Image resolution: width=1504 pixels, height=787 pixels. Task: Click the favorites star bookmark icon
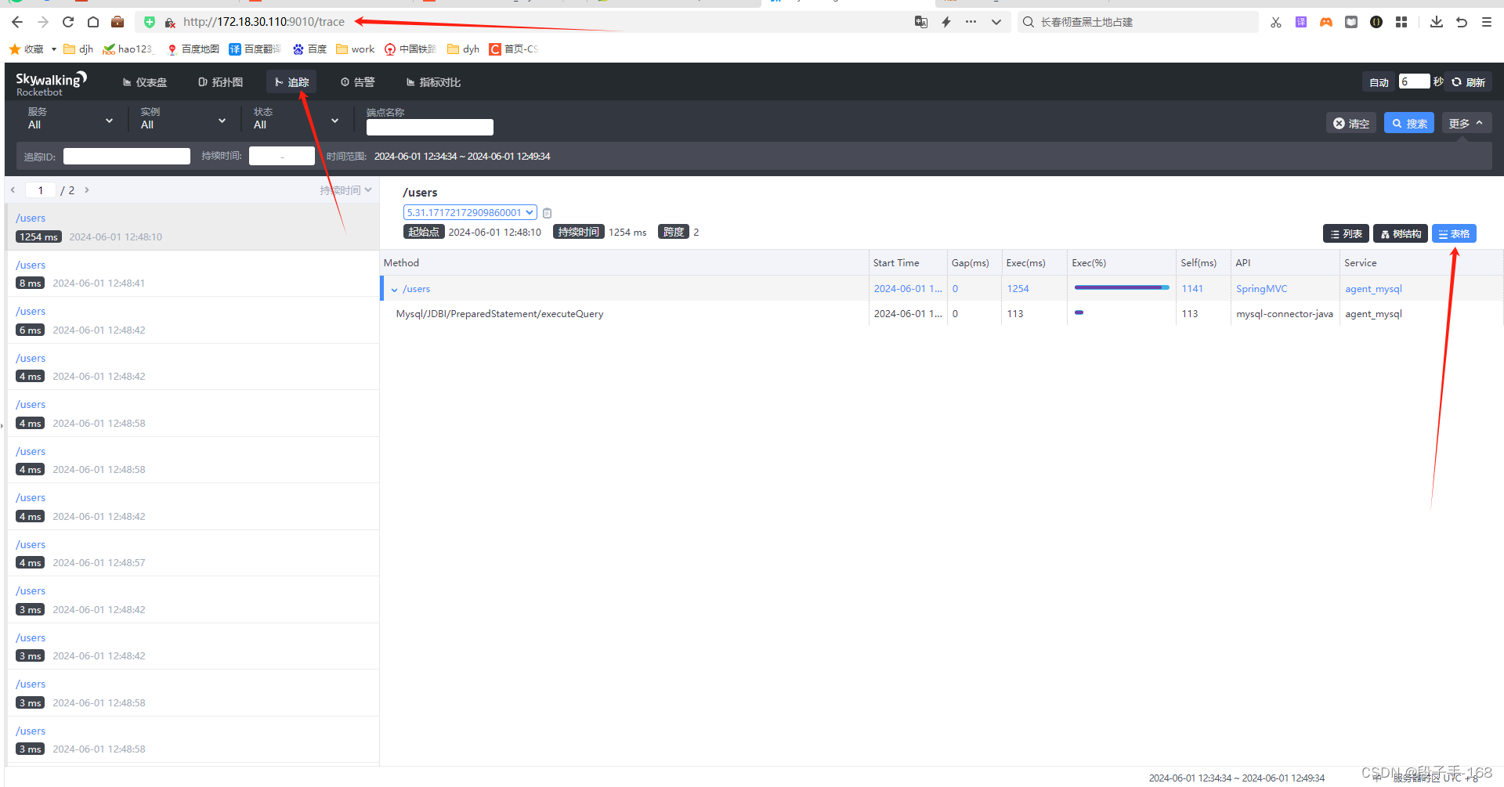(15, 49)
